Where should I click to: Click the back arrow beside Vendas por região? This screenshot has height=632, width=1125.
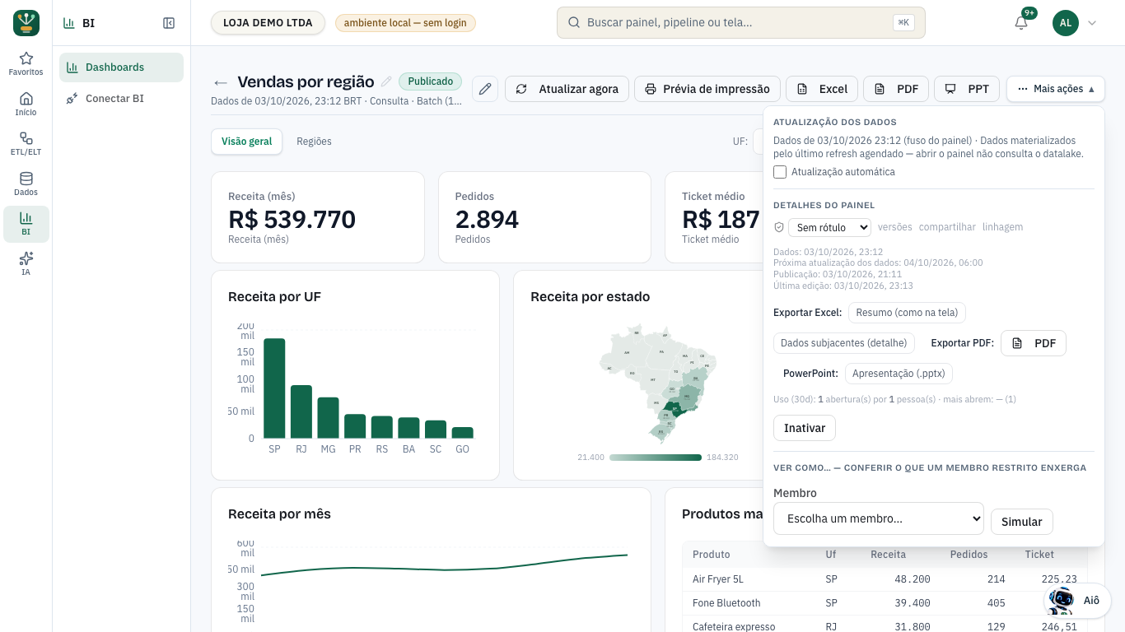pyautogui.click(x=220, y=82)
